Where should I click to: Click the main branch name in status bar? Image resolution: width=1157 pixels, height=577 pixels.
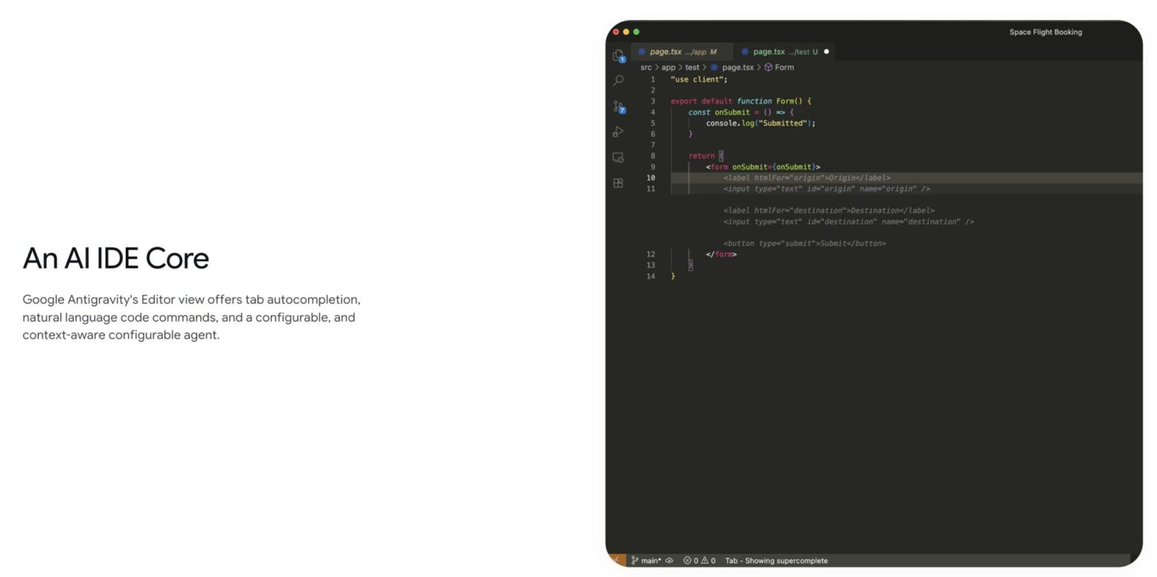(650, 560)
